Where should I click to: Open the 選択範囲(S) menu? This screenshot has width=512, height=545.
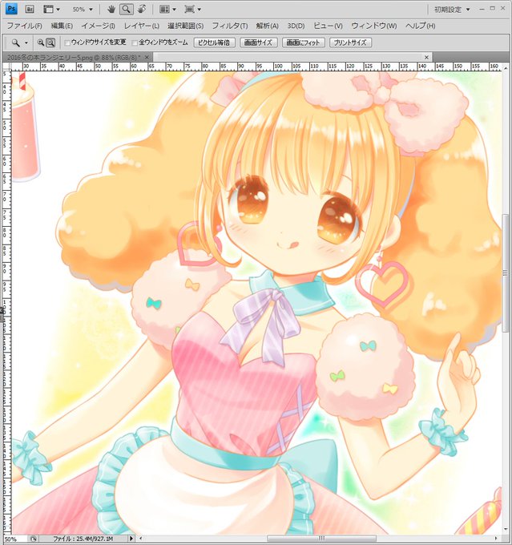185,26
